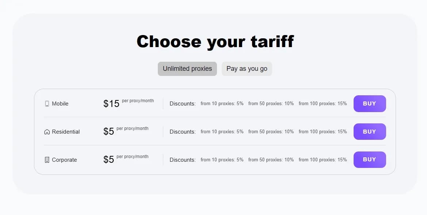The image size is (427, 215).
Task: Click the $15 Mobile price text
Action: coord(111,104)
